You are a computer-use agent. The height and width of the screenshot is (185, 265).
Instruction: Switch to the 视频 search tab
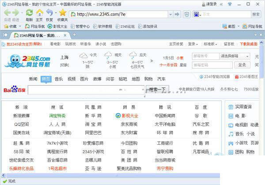72,79
